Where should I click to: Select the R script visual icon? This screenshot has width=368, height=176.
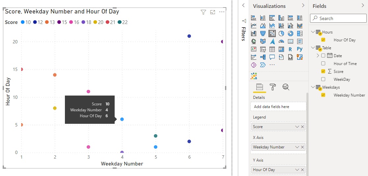290,49
